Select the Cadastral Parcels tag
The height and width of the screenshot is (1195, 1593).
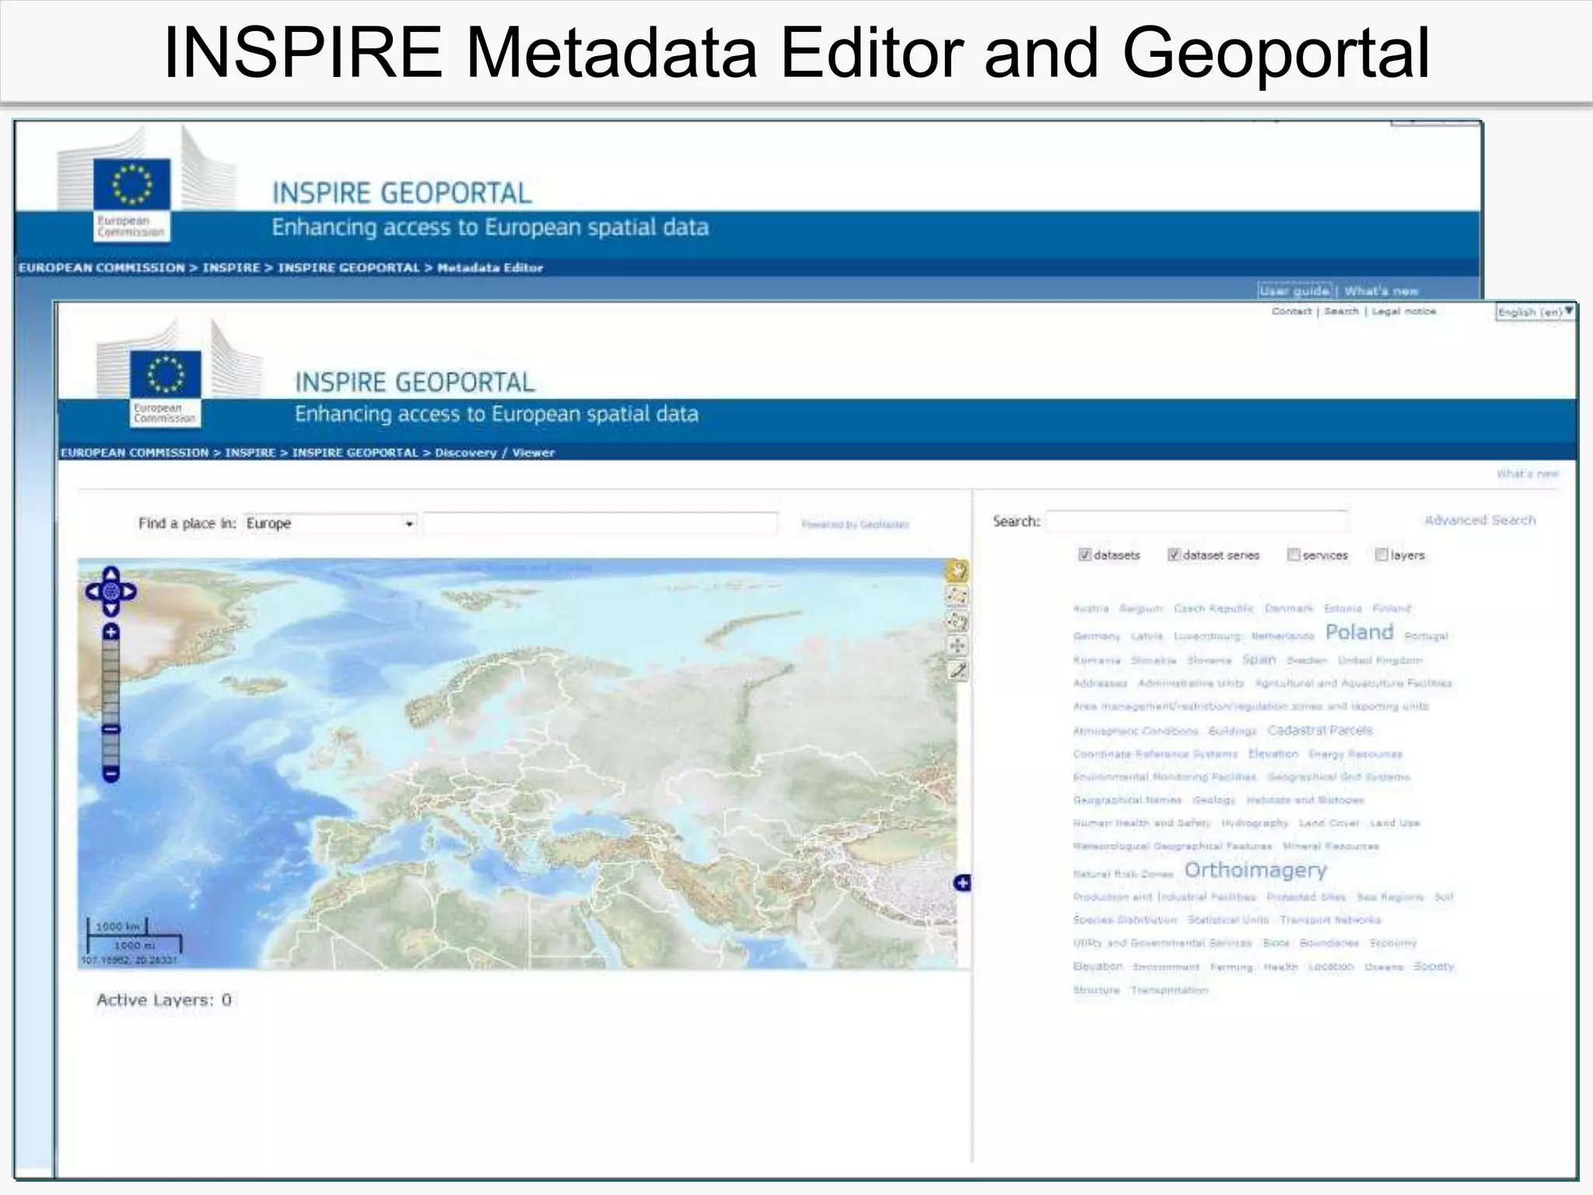[1320, 730]
